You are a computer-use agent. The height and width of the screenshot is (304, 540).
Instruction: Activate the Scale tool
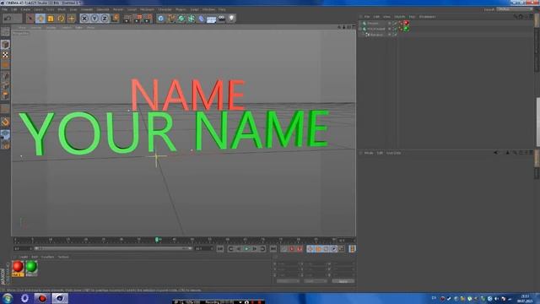click(51, 19)
